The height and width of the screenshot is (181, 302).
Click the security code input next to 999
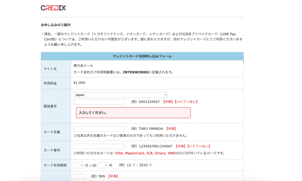(79, 176)
